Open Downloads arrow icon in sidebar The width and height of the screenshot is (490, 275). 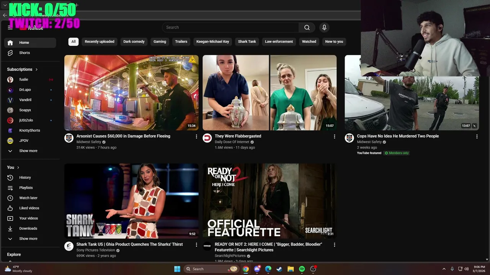pyautogui.click(x=10, y=228)
